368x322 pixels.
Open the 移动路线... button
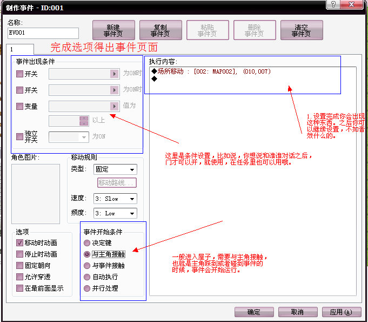point(117,182)
